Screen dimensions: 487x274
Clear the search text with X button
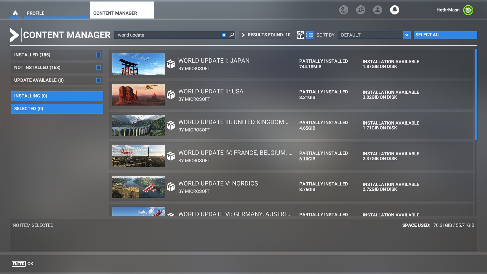click(224, 35)
